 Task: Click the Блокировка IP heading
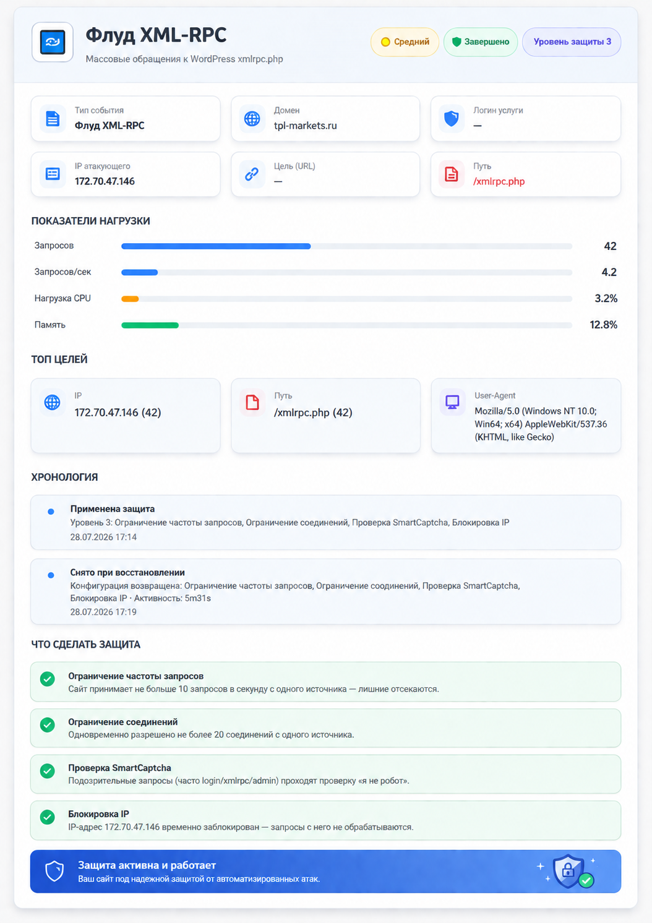98,814
